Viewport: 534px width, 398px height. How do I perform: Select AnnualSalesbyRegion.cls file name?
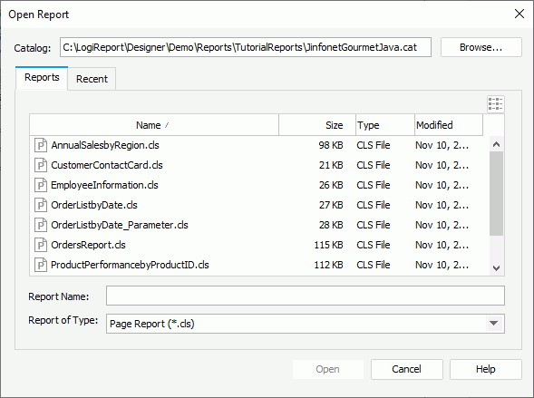(105, 145)
